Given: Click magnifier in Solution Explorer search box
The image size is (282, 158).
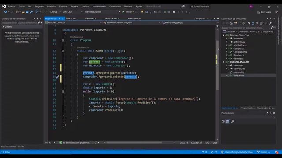Looking at the screenshot, I should 272,28.
